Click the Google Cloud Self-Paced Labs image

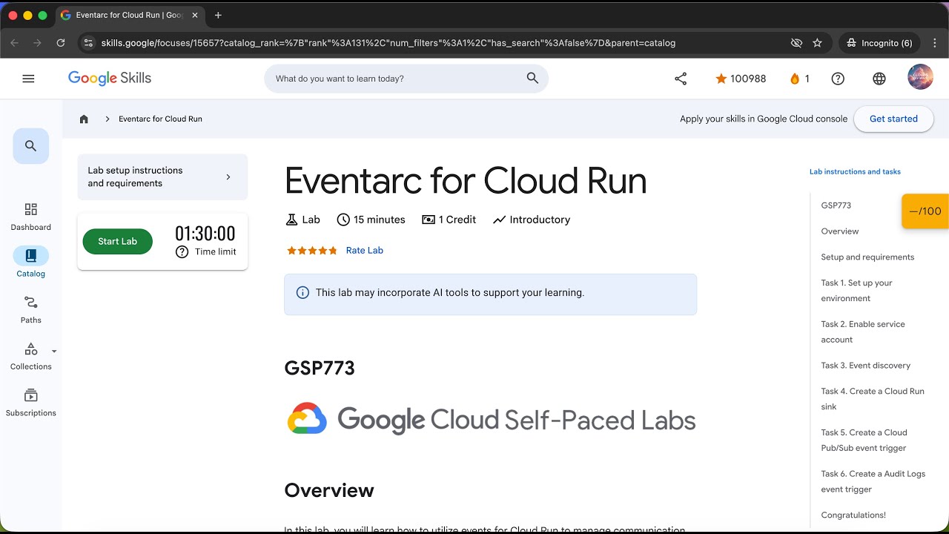pos(491,419)
